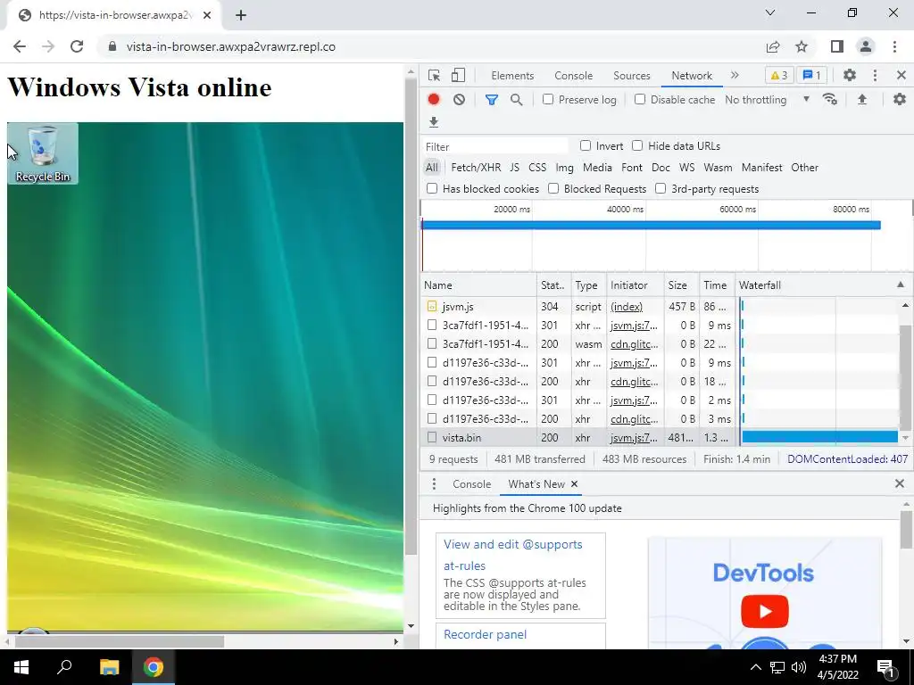
Task: Click the 1 issue message badge
Action: [812, 75]
